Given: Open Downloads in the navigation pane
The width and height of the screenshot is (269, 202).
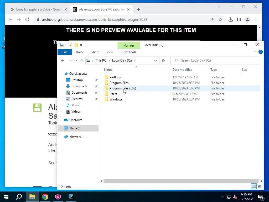Looking at the screenshot, I should pos(79,86).
